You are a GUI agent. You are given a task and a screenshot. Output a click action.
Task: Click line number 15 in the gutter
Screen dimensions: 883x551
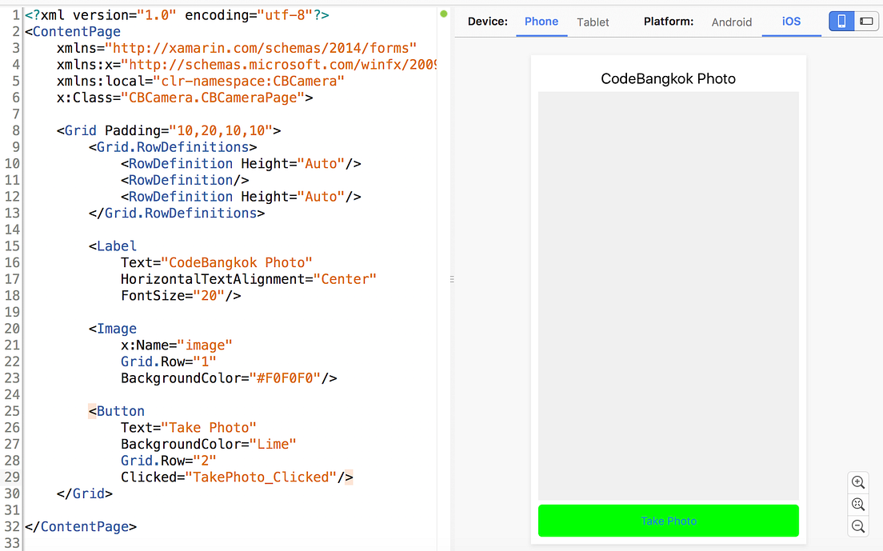click(x=11, y=246)
